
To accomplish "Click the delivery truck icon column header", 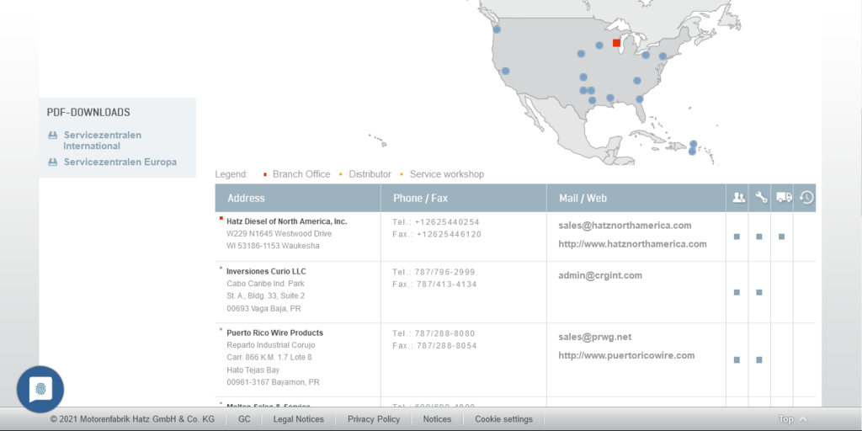I will (784, 198).
